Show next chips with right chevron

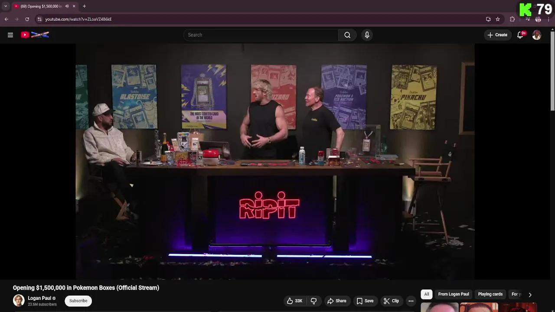[530, 295]
